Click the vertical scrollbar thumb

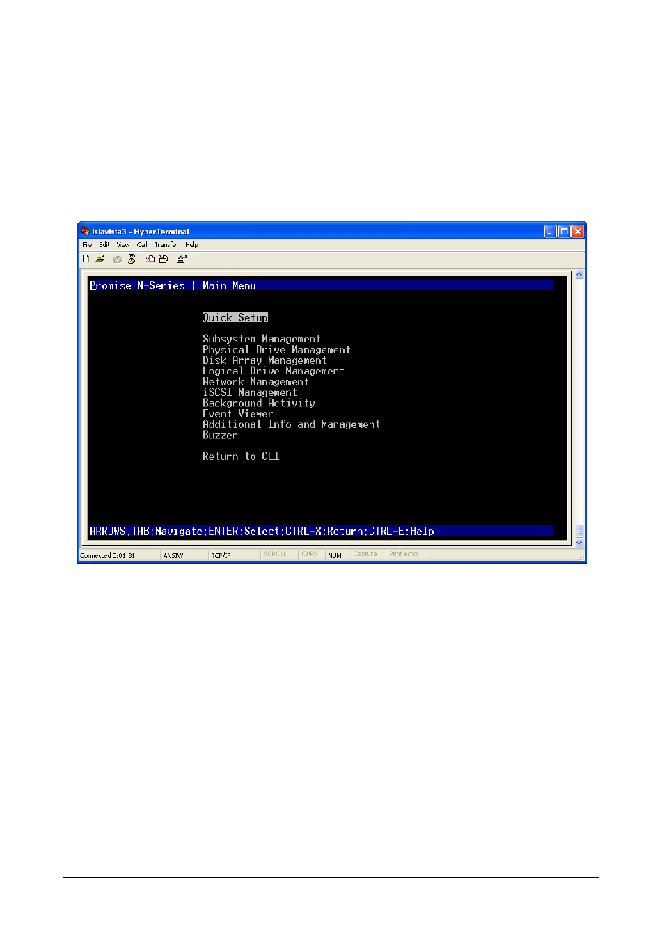579,532
